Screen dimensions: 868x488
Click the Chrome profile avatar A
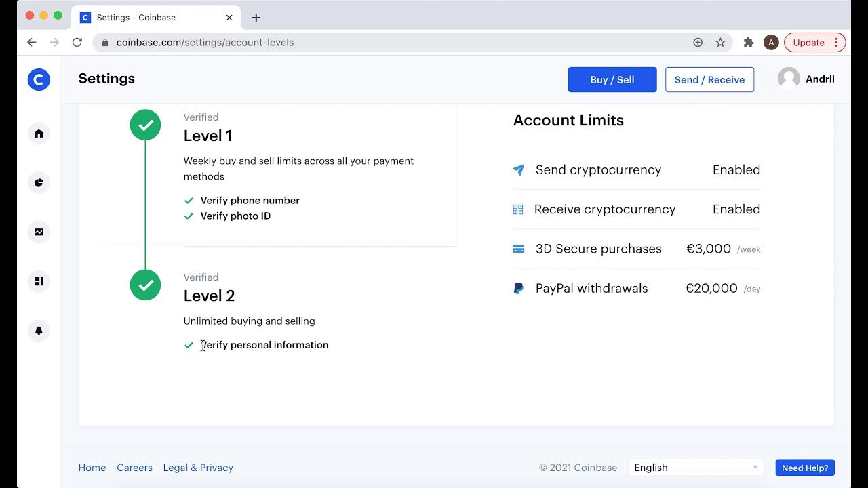coord(771,42)
